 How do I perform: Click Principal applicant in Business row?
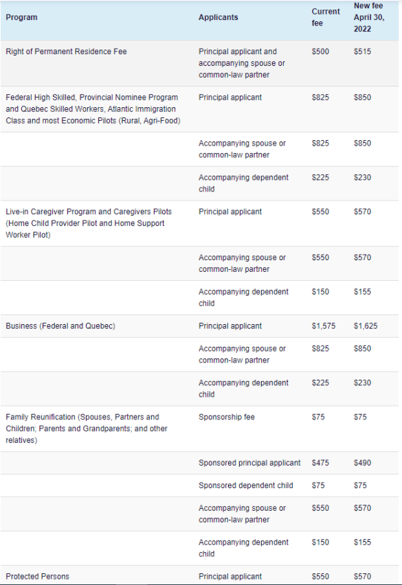230,326
